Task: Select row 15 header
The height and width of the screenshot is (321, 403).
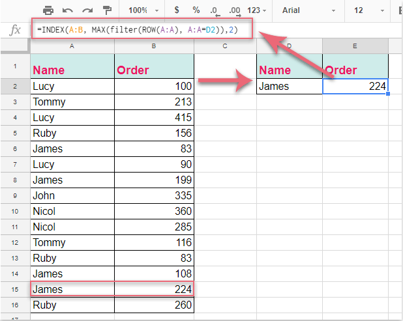Action: (14, 289)
